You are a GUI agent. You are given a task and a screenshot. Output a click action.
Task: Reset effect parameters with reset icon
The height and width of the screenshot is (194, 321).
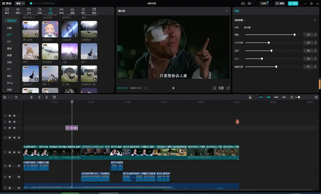(x=315, y=20)
